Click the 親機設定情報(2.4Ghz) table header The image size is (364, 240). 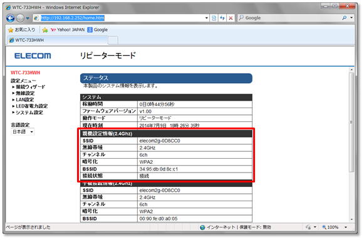pyautogui.click(x=166, y=134)
